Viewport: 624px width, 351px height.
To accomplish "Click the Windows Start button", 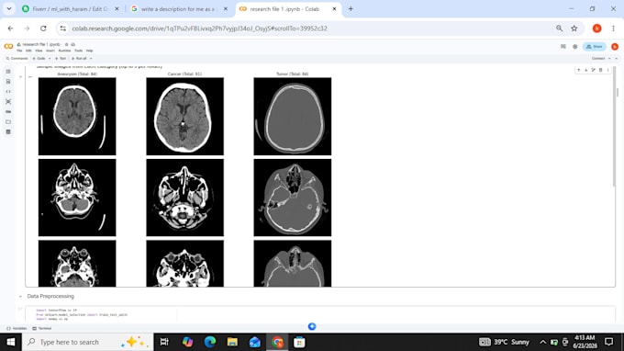I will pos(11,342).
